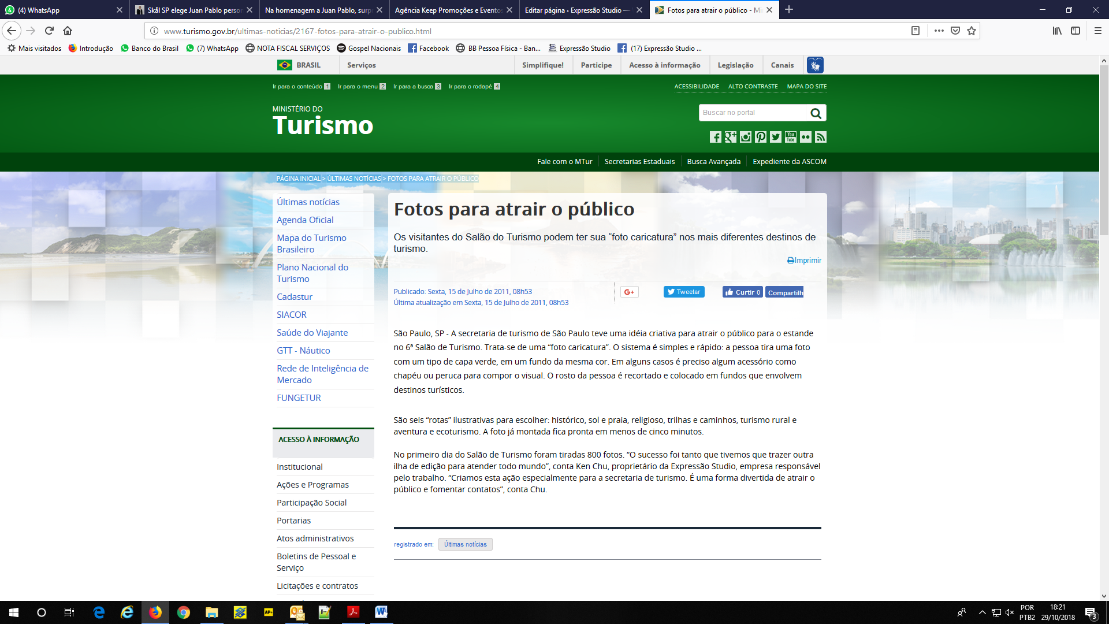Open Fale com o MTur
1109x624 pixels.
564,162
